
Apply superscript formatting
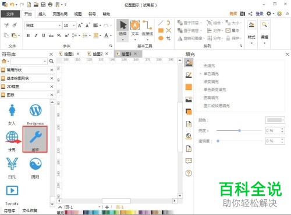[67, 35]
